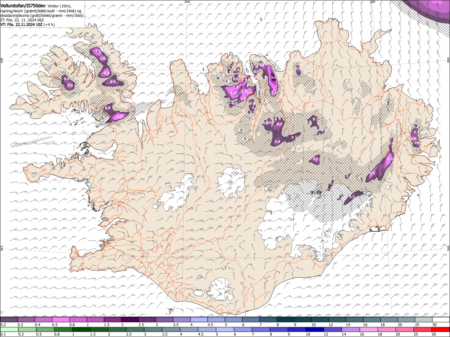450x337 pixels.
Task: Select the lower legend swatch between 1 and 1.5
Action: (x=81, y=329)
